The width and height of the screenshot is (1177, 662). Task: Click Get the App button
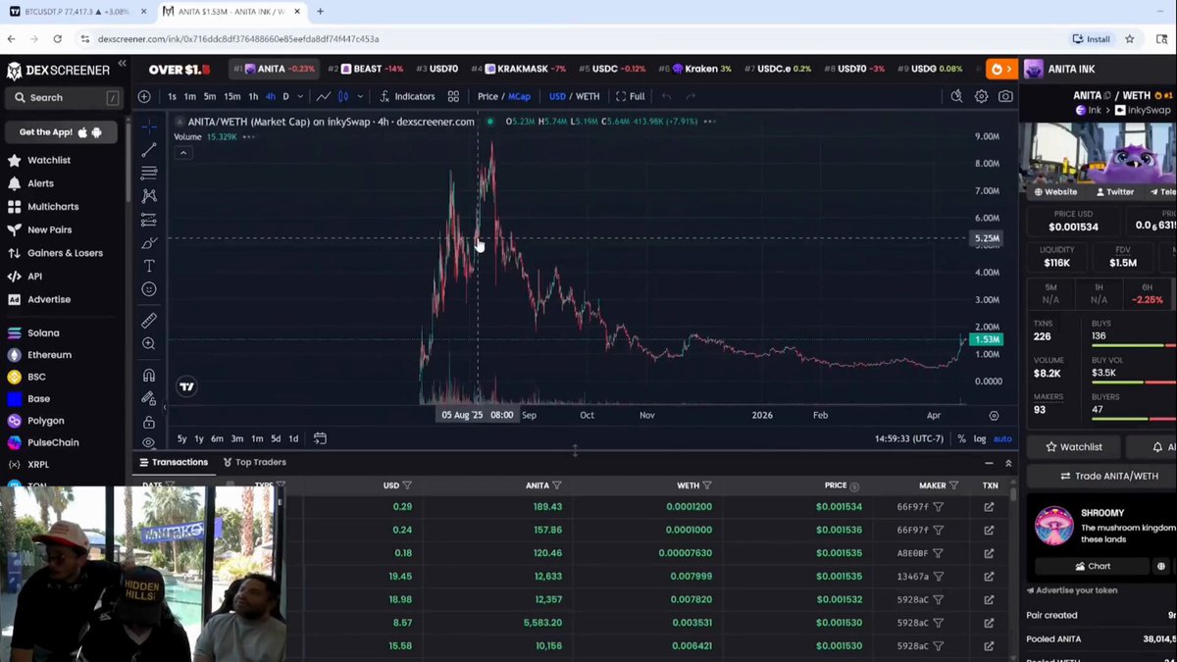(61, 132)
